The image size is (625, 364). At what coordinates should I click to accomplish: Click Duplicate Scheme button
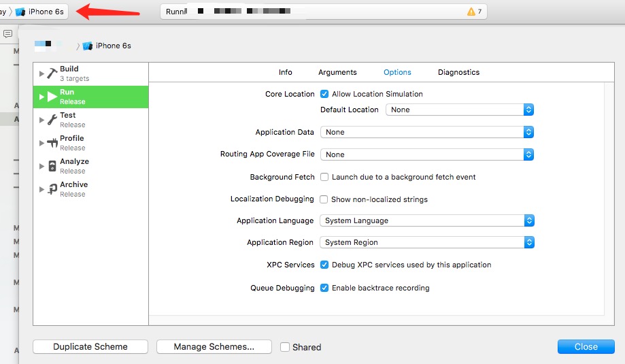[90, 347]
